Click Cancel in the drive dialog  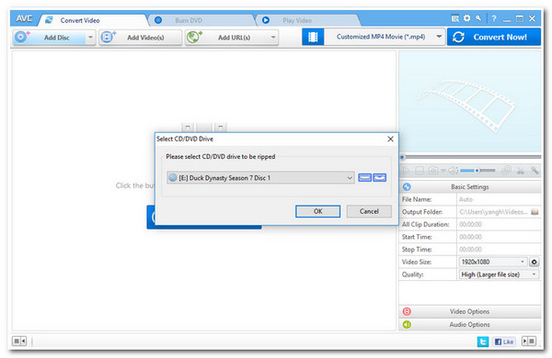click(369, 211)
